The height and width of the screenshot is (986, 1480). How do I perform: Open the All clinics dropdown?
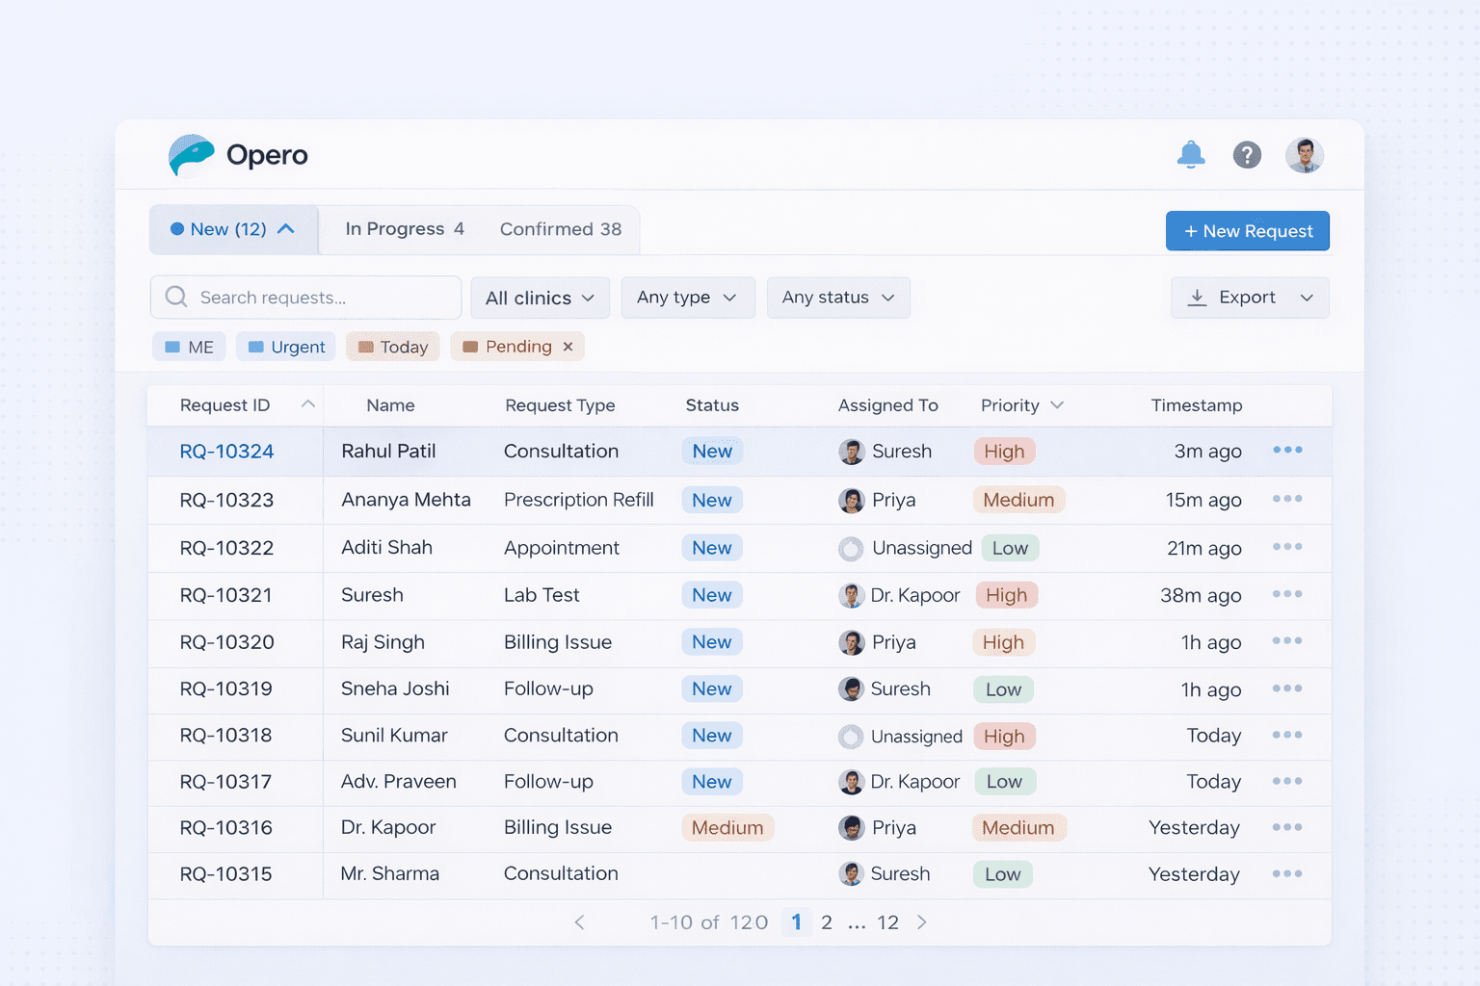click(x=539, y=297)
